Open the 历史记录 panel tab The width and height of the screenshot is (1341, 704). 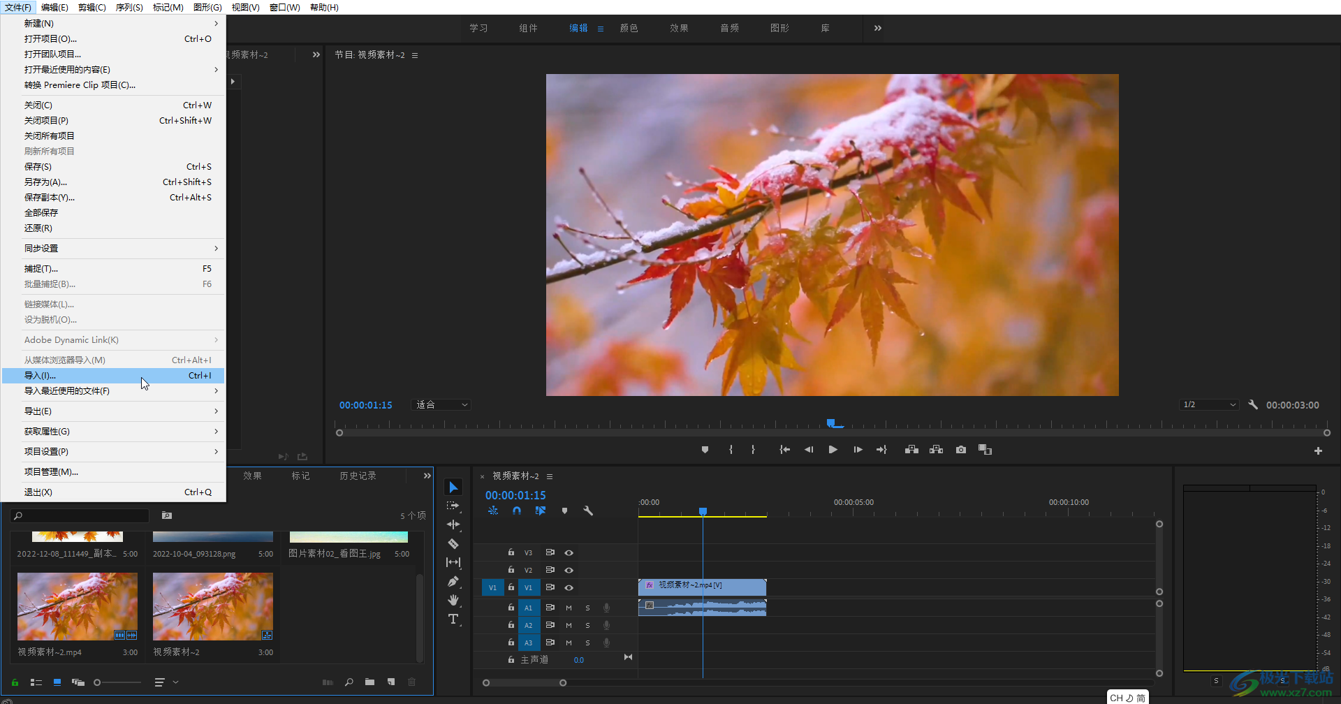[358, 476]
